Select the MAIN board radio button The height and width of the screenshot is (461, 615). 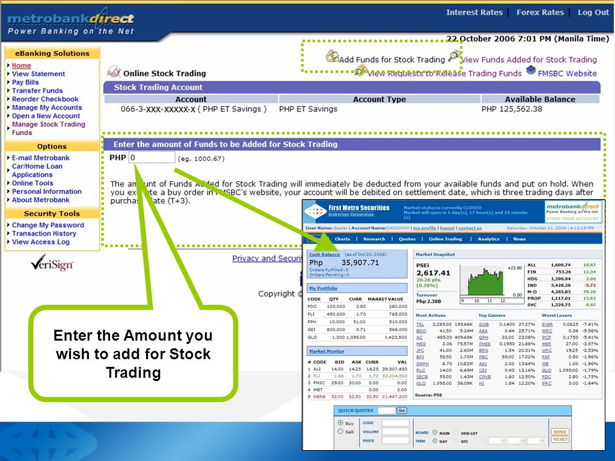(435, 432)
